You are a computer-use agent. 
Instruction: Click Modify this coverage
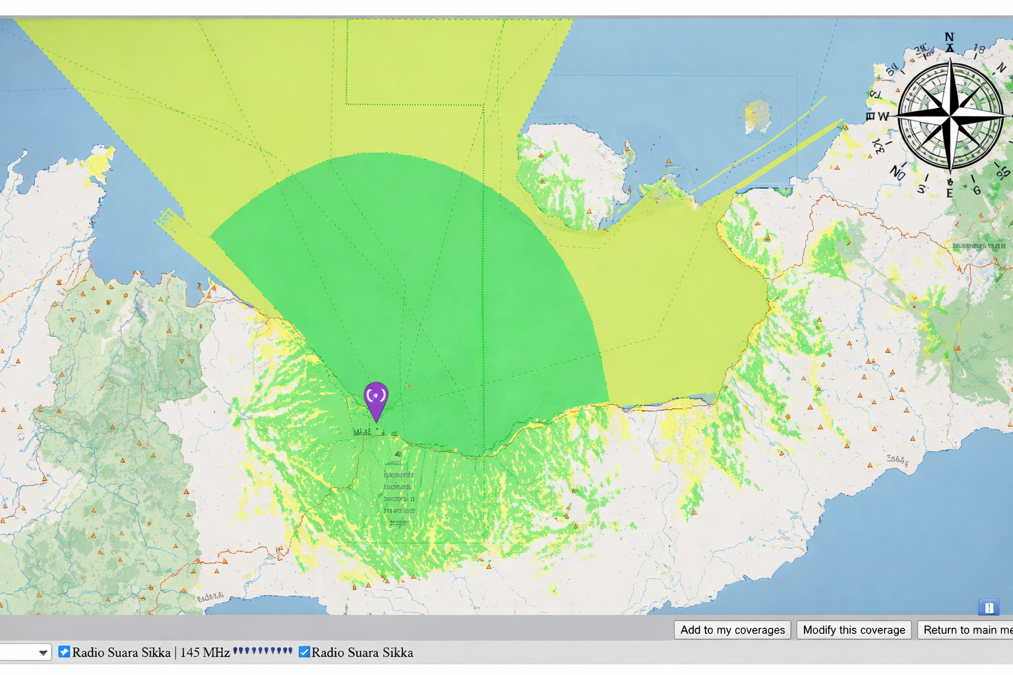click(854, 630)
